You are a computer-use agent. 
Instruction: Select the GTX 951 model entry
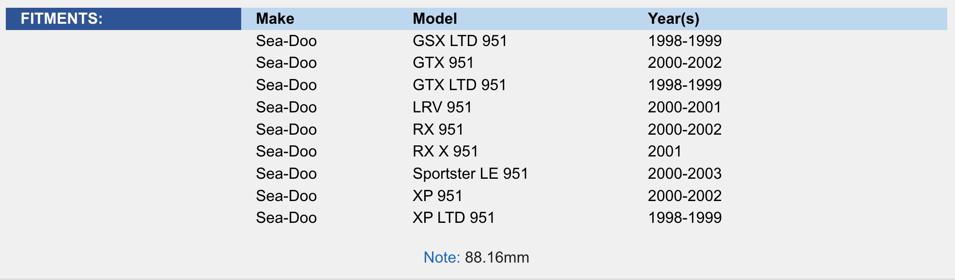[x=443, y=63]
